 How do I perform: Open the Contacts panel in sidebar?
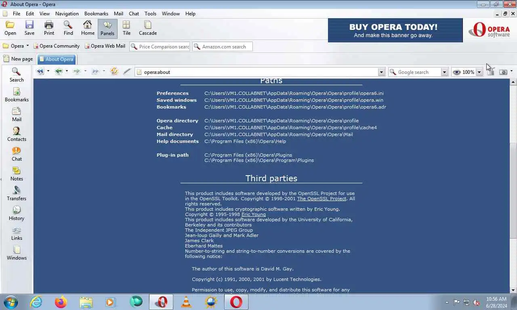[x=17, y=134]
